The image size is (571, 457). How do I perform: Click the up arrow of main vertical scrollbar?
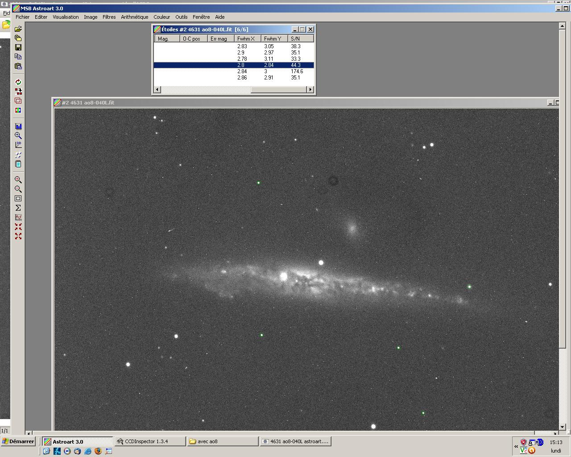point(563,26)
